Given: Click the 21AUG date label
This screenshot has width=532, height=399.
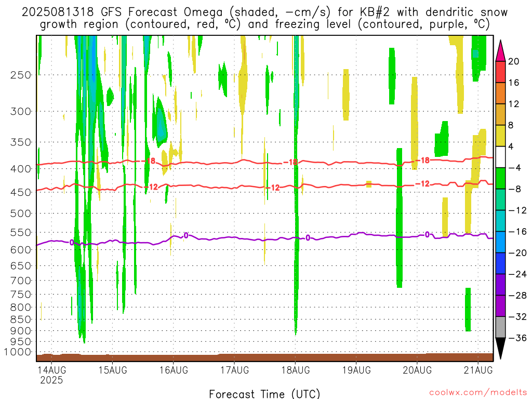Looking at the screenshot, I should [478, 370].
